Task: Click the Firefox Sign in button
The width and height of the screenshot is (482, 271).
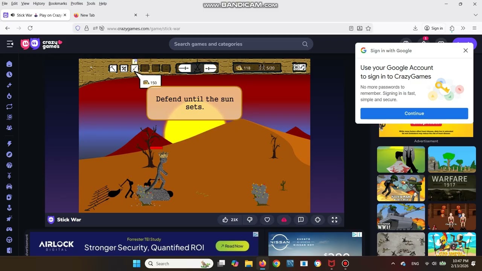Action: click(x=433, y=28)
